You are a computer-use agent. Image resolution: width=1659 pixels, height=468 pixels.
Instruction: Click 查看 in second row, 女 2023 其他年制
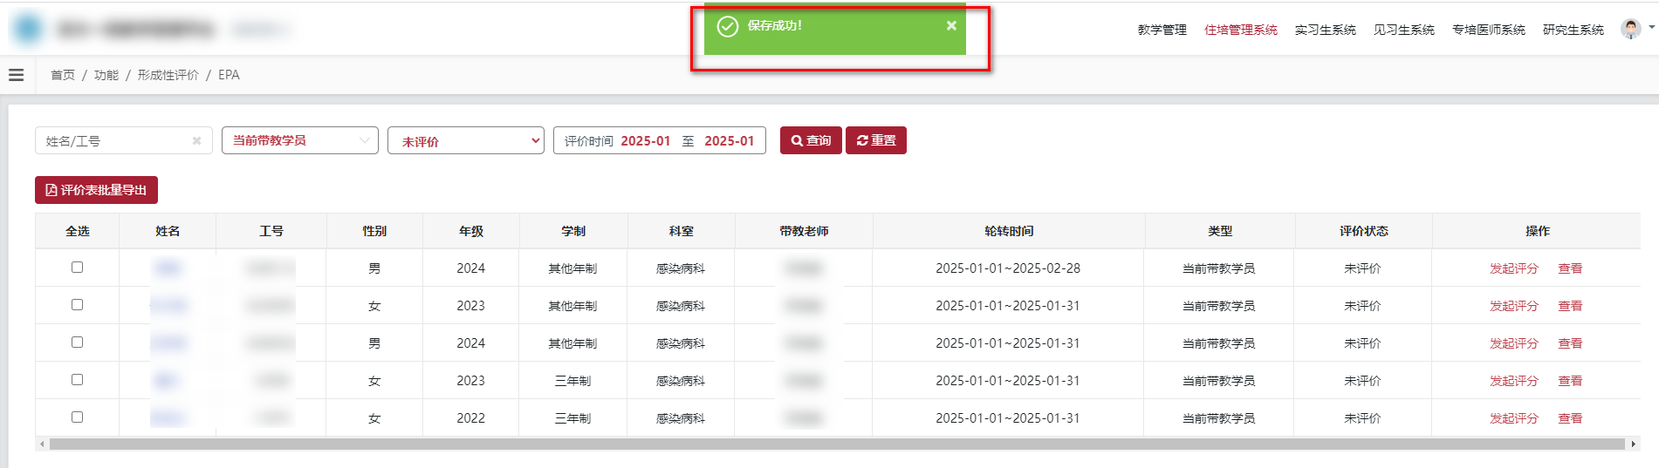point(1570,306)
